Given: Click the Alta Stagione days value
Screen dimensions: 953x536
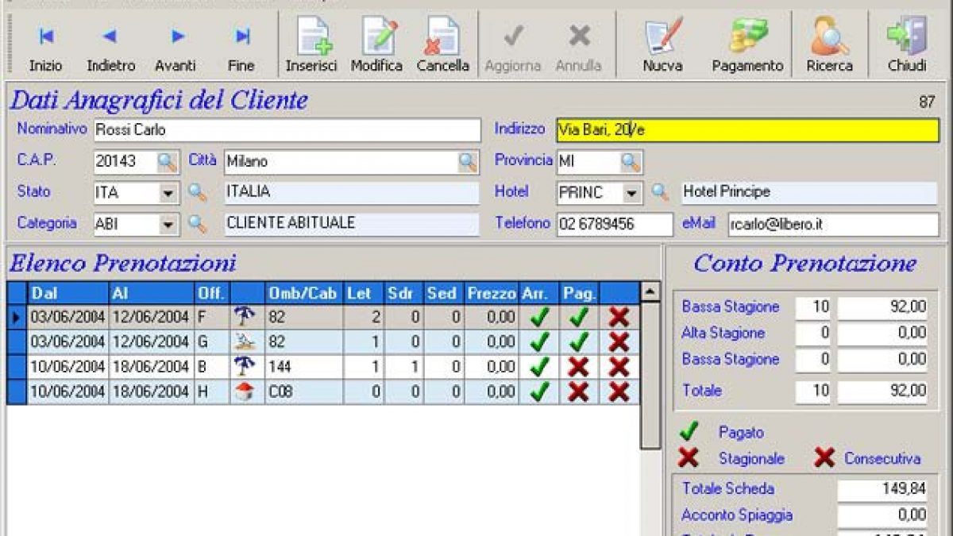Looking at the screenshot, I should (x=814, y=334).
